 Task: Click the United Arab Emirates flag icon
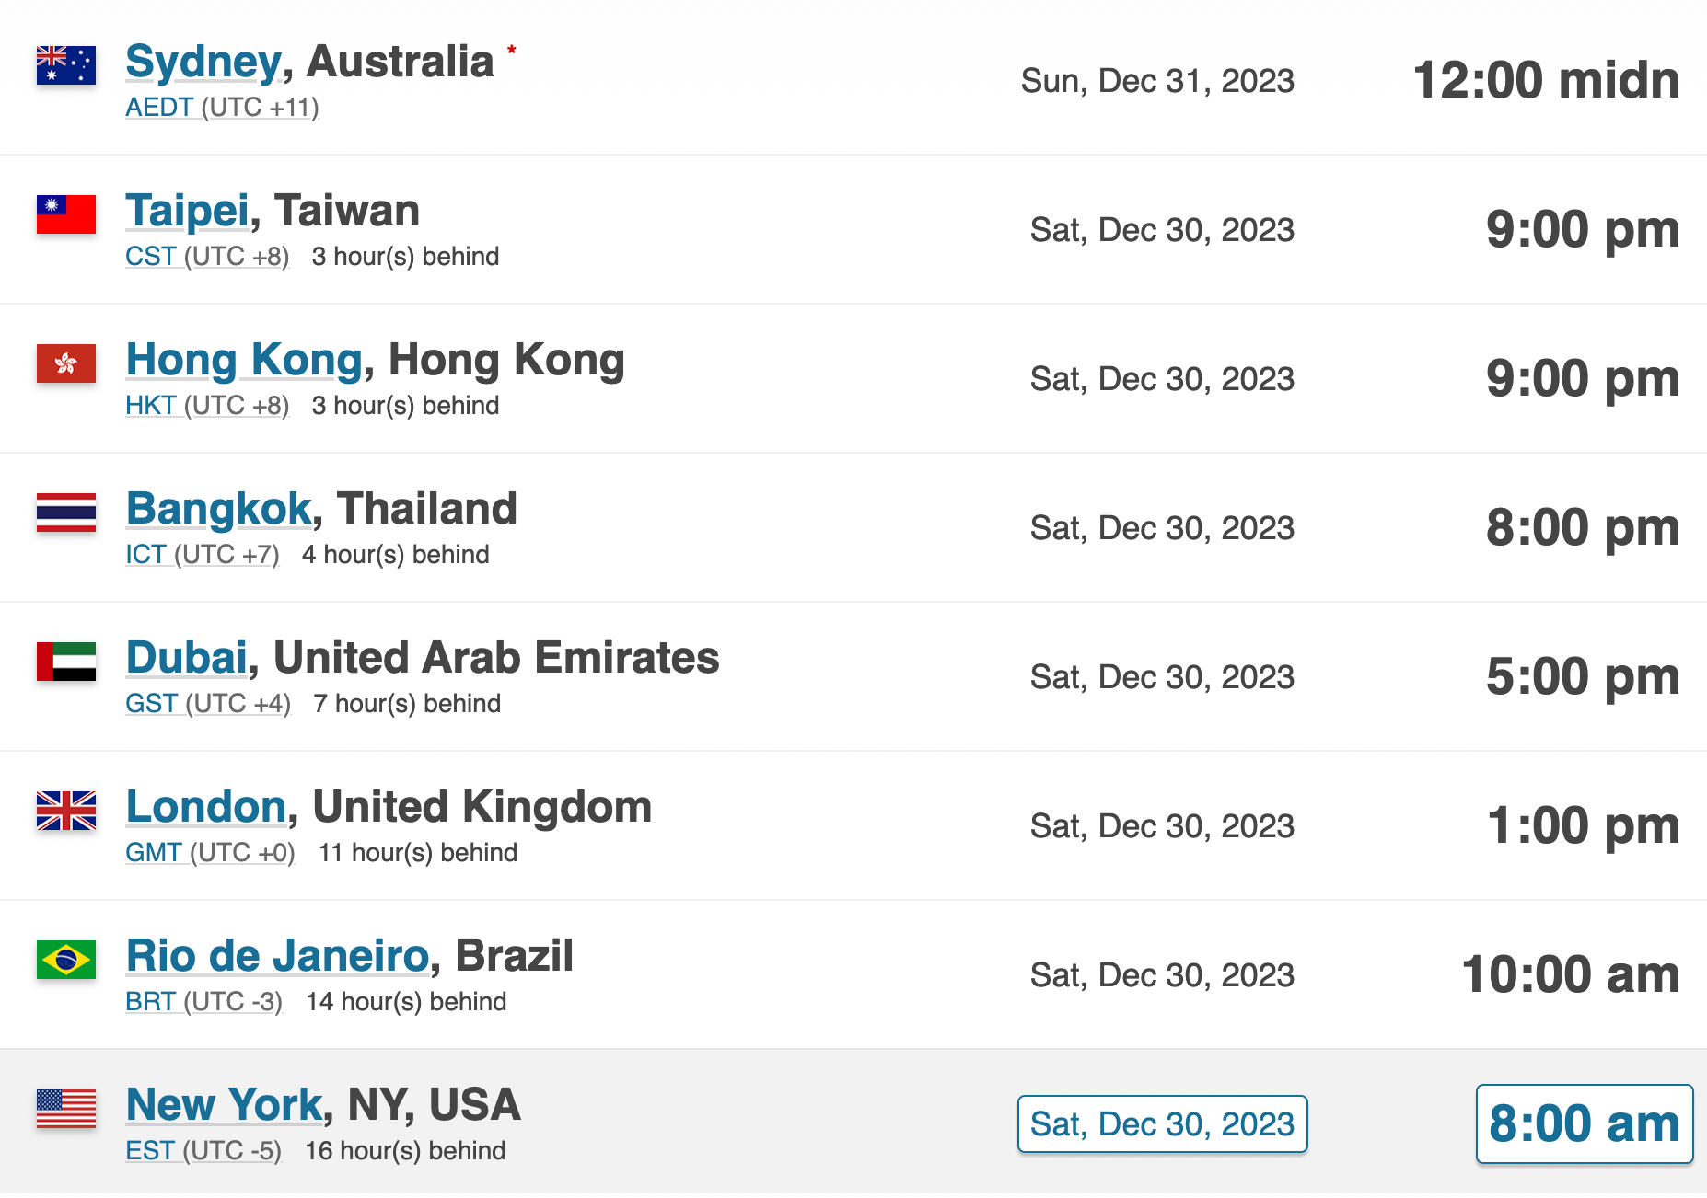pyautogui.click(x=64, y=662)
